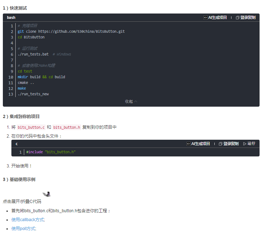The height and width of the screenshot is (235, 261).
Task: Click AI生成项目 in the bash code block
Action: pyautogui.click(x=215, y=17)
